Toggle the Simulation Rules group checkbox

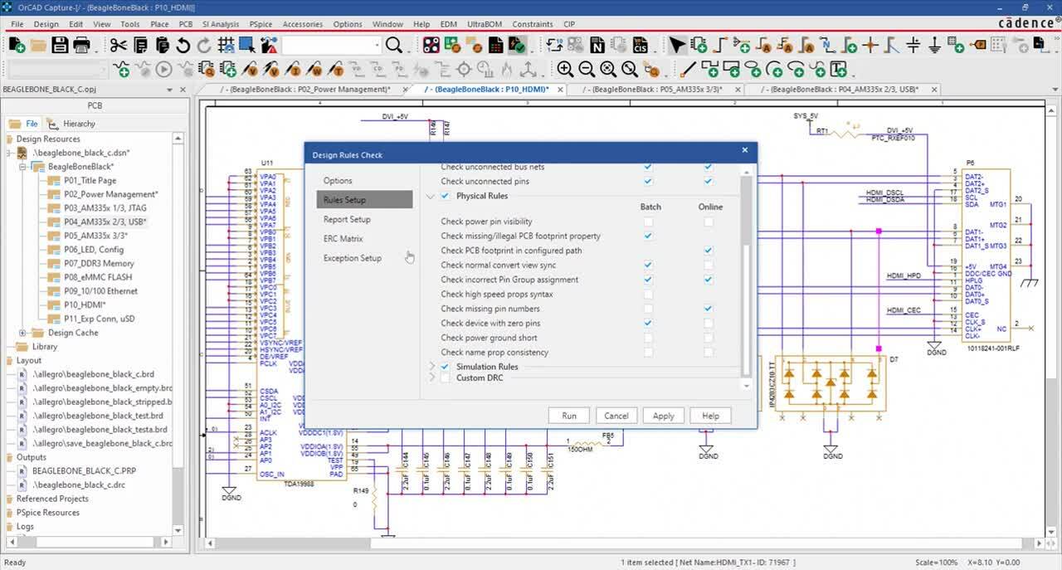point(445,367)
